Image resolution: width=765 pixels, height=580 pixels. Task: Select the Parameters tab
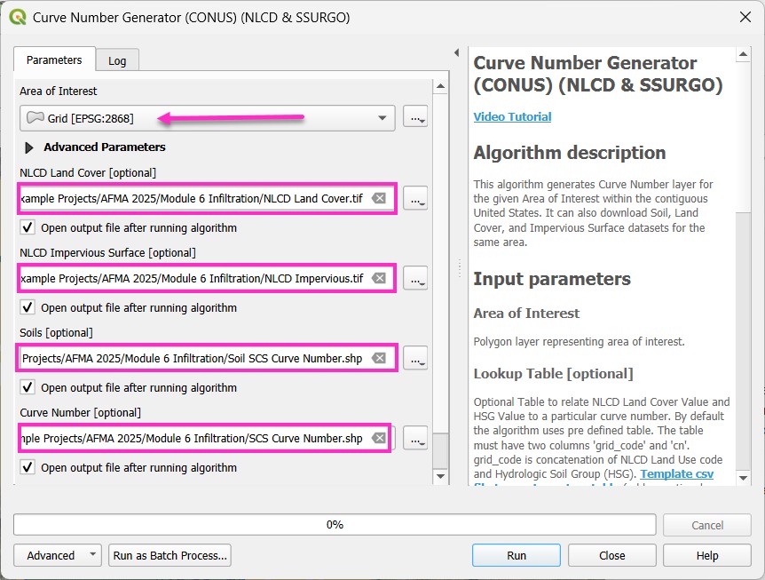tap(54, 60)
